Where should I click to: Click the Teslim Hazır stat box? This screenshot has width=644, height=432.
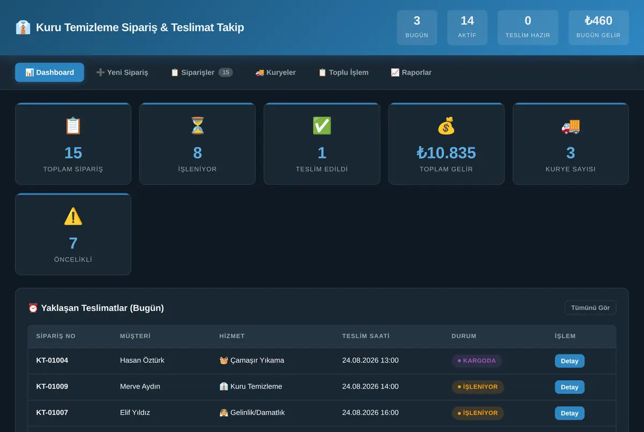[x=528, y=27]
